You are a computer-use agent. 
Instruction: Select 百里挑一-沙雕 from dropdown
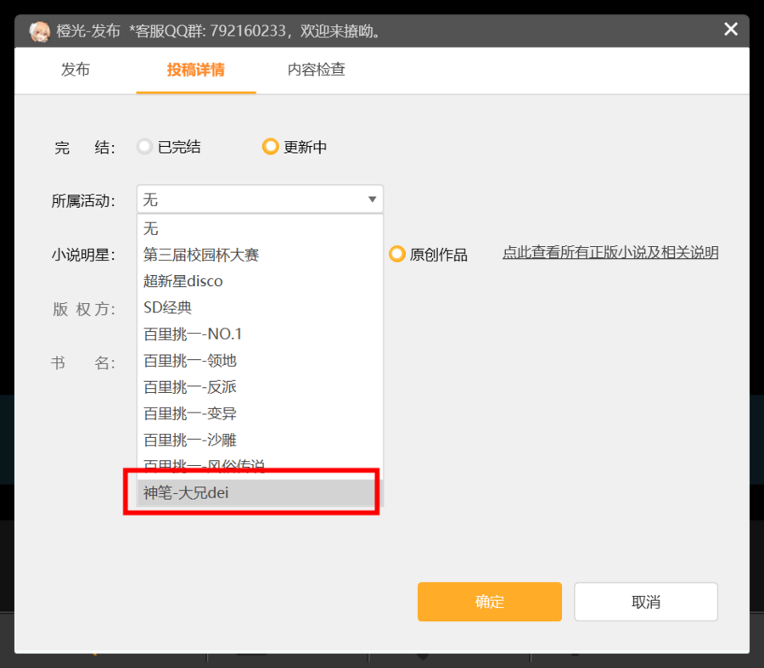[x=190, y=440]
